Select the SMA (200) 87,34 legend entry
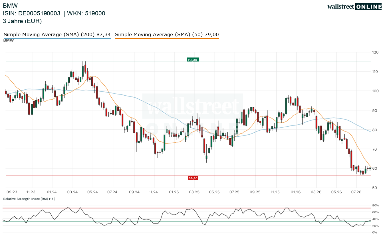Screen dimensions: 385x240 point(57,34)
